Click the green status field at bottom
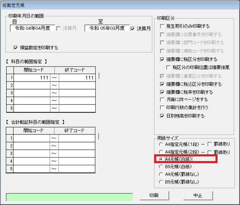This screenshot has width=240, height=205. point(69,197)
